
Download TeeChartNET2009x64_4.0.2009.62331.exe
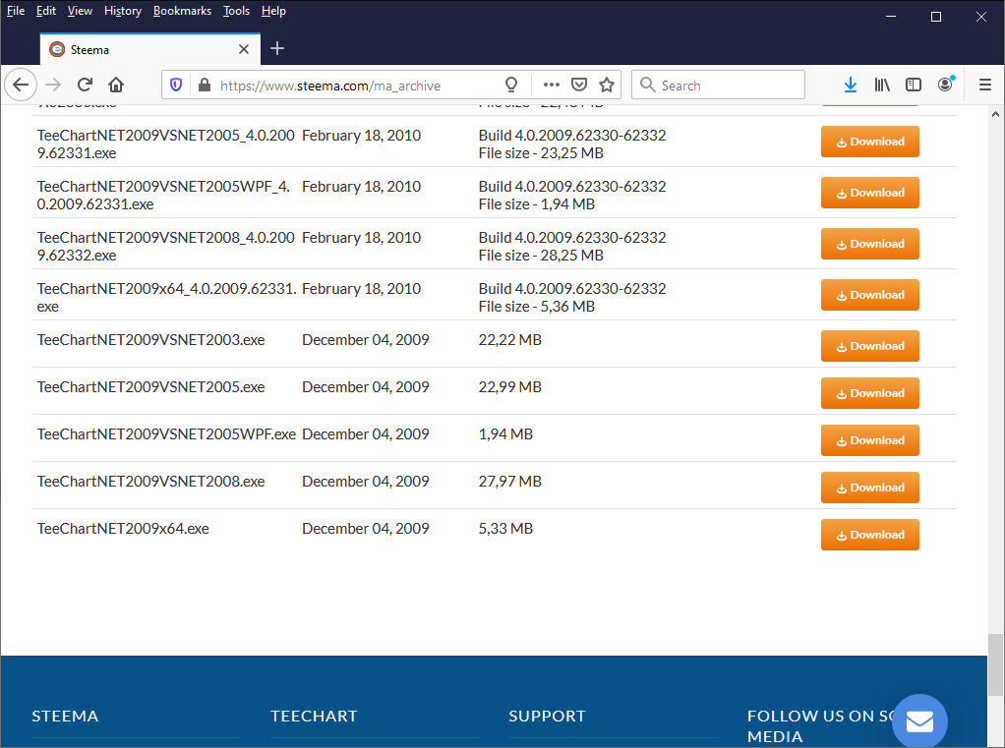pyautogui.click(x=869, y=295)
